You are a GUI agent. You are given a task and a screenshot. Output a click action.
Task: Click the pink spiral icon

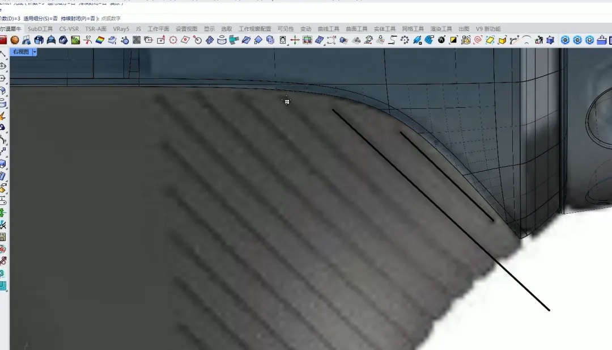(478, 40)
